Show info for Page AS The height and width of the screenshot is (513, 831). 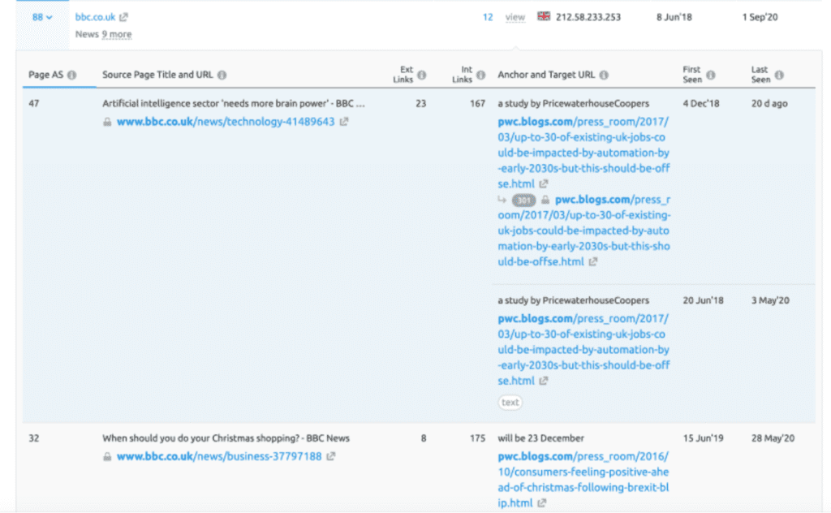coord(71,75)
